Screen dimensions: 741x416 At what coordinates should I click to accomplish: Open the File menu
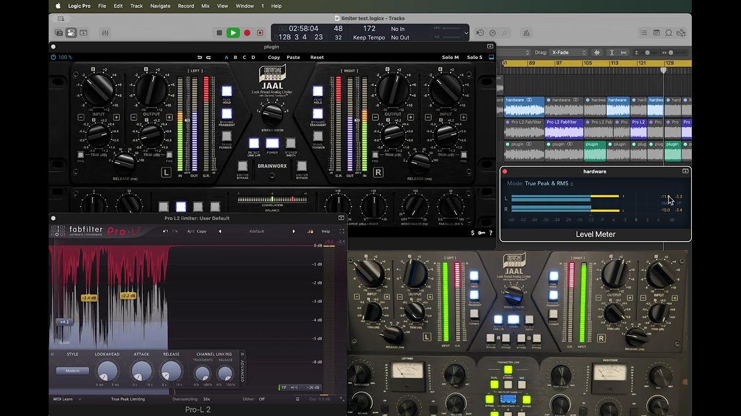point(102,6)
